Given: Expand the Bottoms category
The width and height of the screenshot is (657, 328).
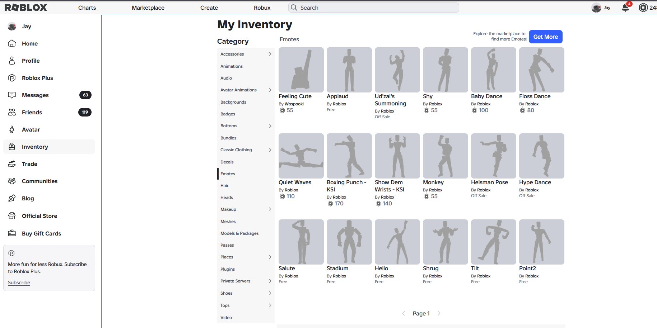Looking at the screenshot, I should pyautogui.click(x=270, y=126).
